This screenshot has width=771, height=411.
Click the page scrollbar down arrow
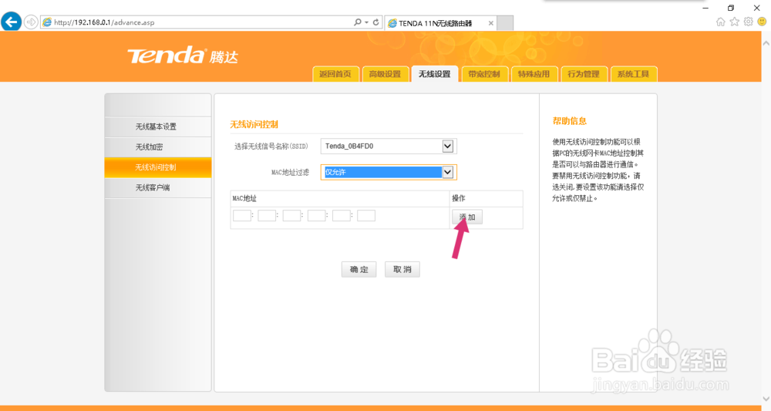click(766, 399)
